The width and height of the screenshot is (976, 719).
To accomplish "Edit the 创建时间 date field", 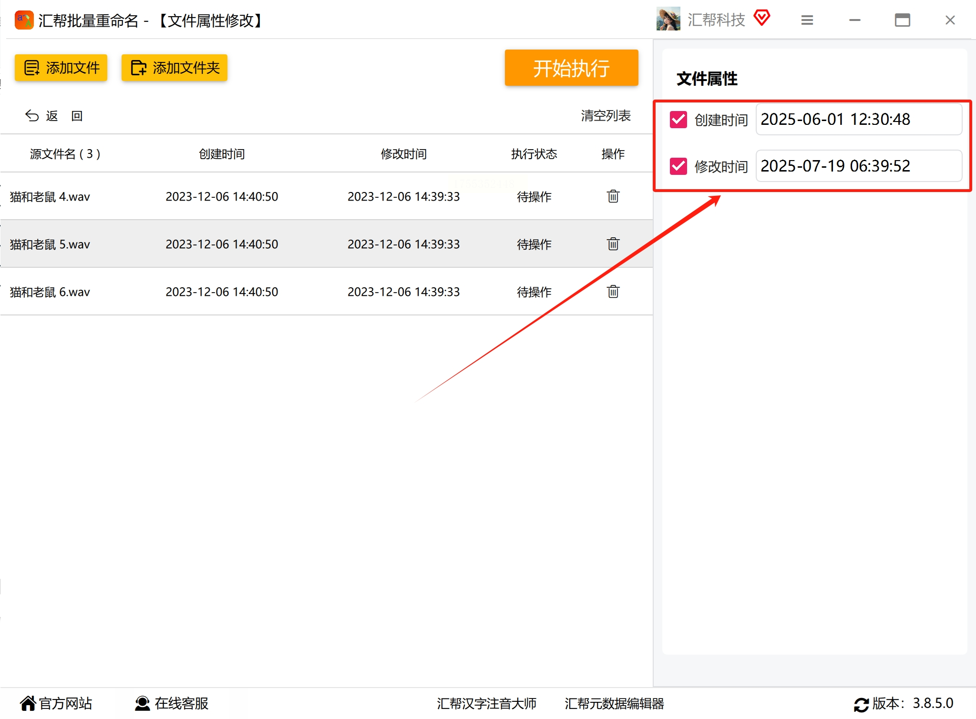I will 858,119.
